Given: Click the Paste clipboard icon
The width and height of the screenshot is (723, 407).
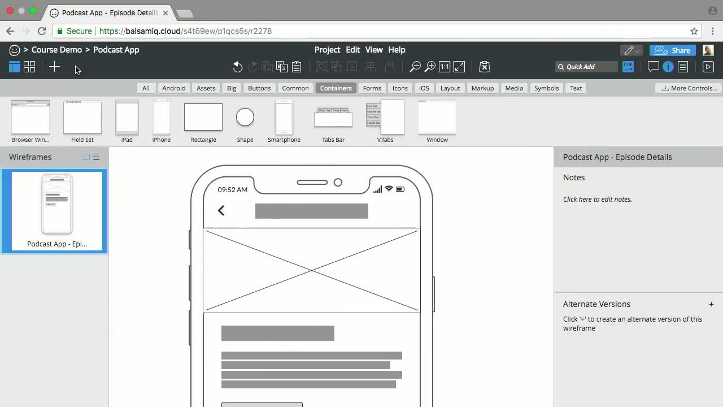Looking at the screenshot, I should pyautogui.click(x=297, y=67).
